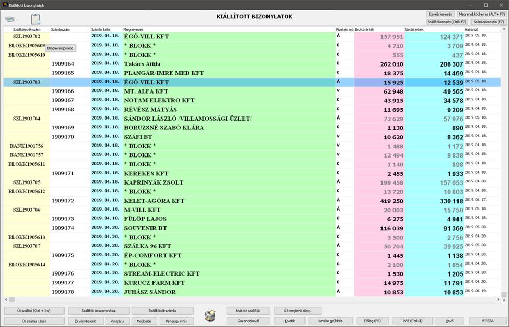Click the Érvénytelenít button

pyautogui.click(x=86, y=321)
